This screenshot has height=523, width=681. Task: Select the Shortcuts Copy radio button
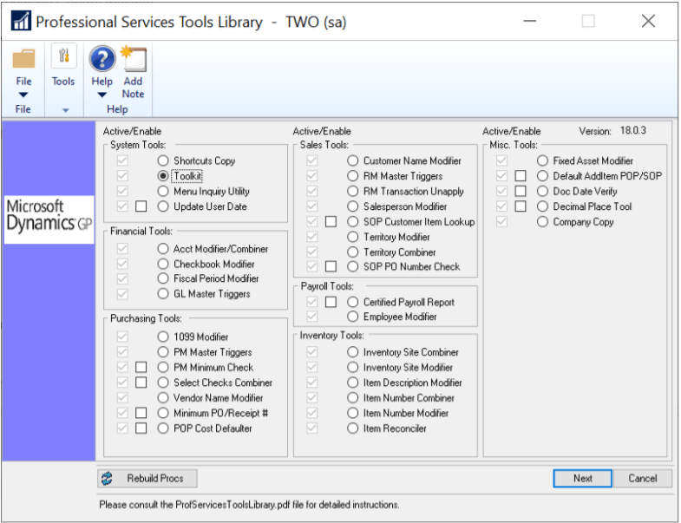pyautogui.click(x=163, y=160)
